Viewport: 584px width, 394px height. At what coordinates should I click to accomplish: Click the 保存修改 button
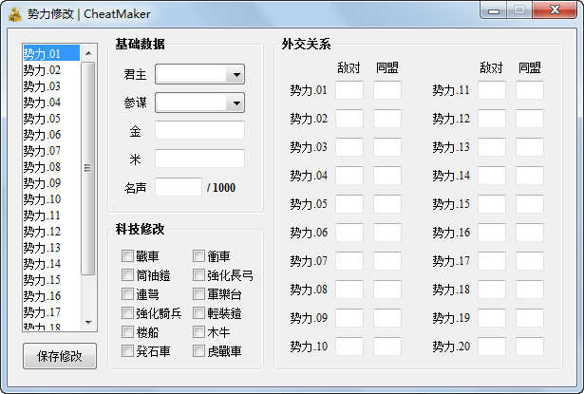point(60,357)
